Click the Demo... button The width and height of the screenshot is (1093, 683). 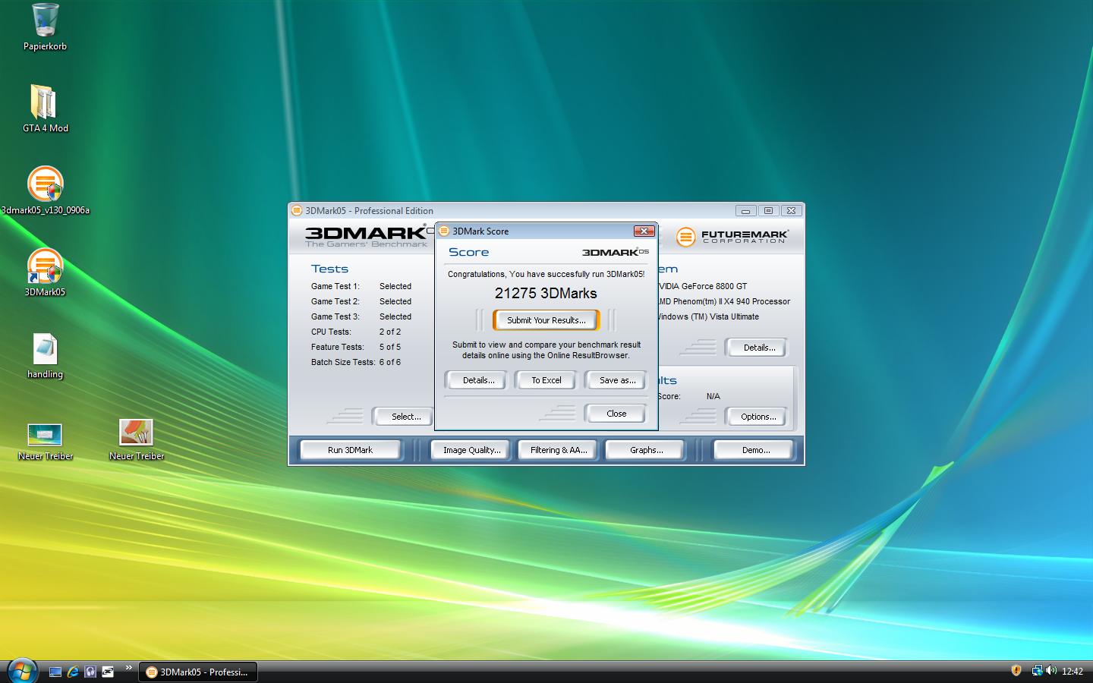(x=755, y=450)
